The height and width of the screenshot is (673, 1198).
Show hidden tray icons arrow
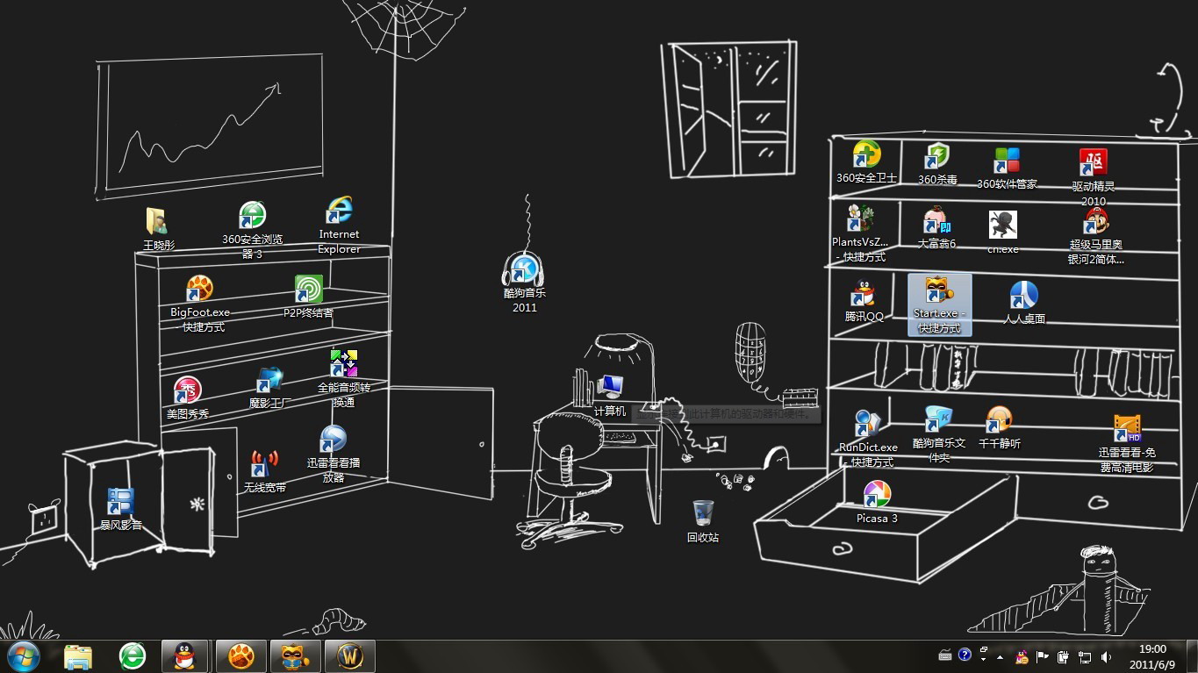pos(1001,656)
